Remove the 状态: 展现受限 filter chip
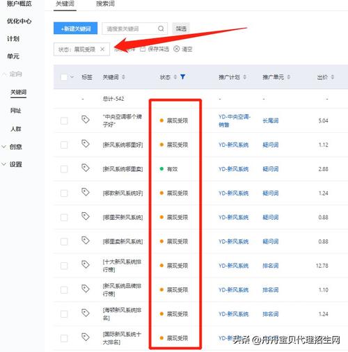Screen dimensions: 348x352 click(x=102, y=49)
